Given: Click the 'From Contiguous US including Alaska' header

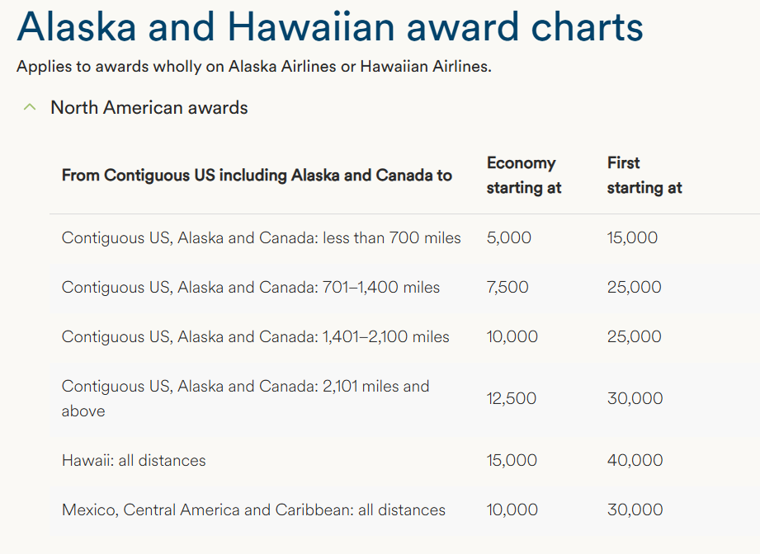Looking at the screenshot, I should click(x=257, y=175).
